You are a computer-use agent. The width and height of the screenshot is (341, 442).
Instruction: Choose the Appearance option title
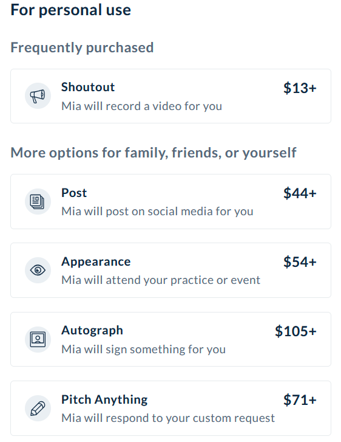coord(96,262)
